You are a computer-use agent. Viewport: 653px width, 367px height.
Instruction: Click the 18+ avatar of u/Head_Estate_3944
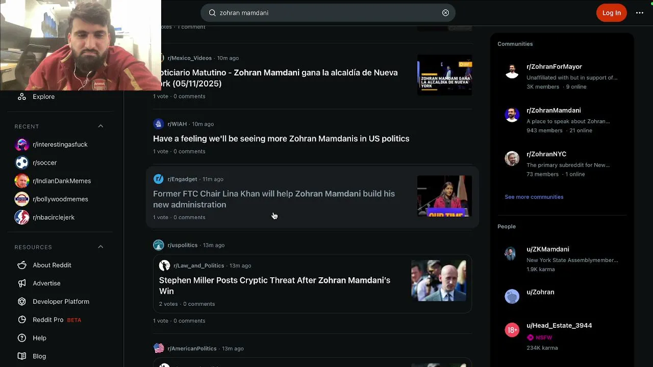pos(512,330)
